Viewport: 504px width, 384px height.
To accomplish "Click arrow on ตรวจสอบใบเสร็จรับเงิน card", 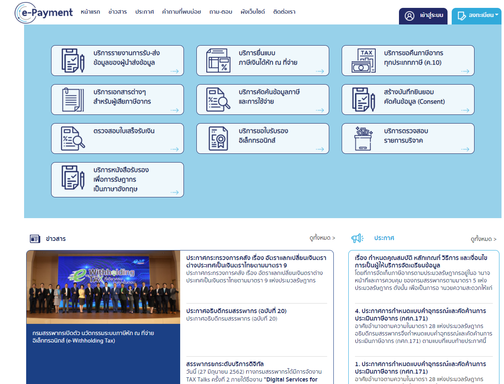I will 174,149.
